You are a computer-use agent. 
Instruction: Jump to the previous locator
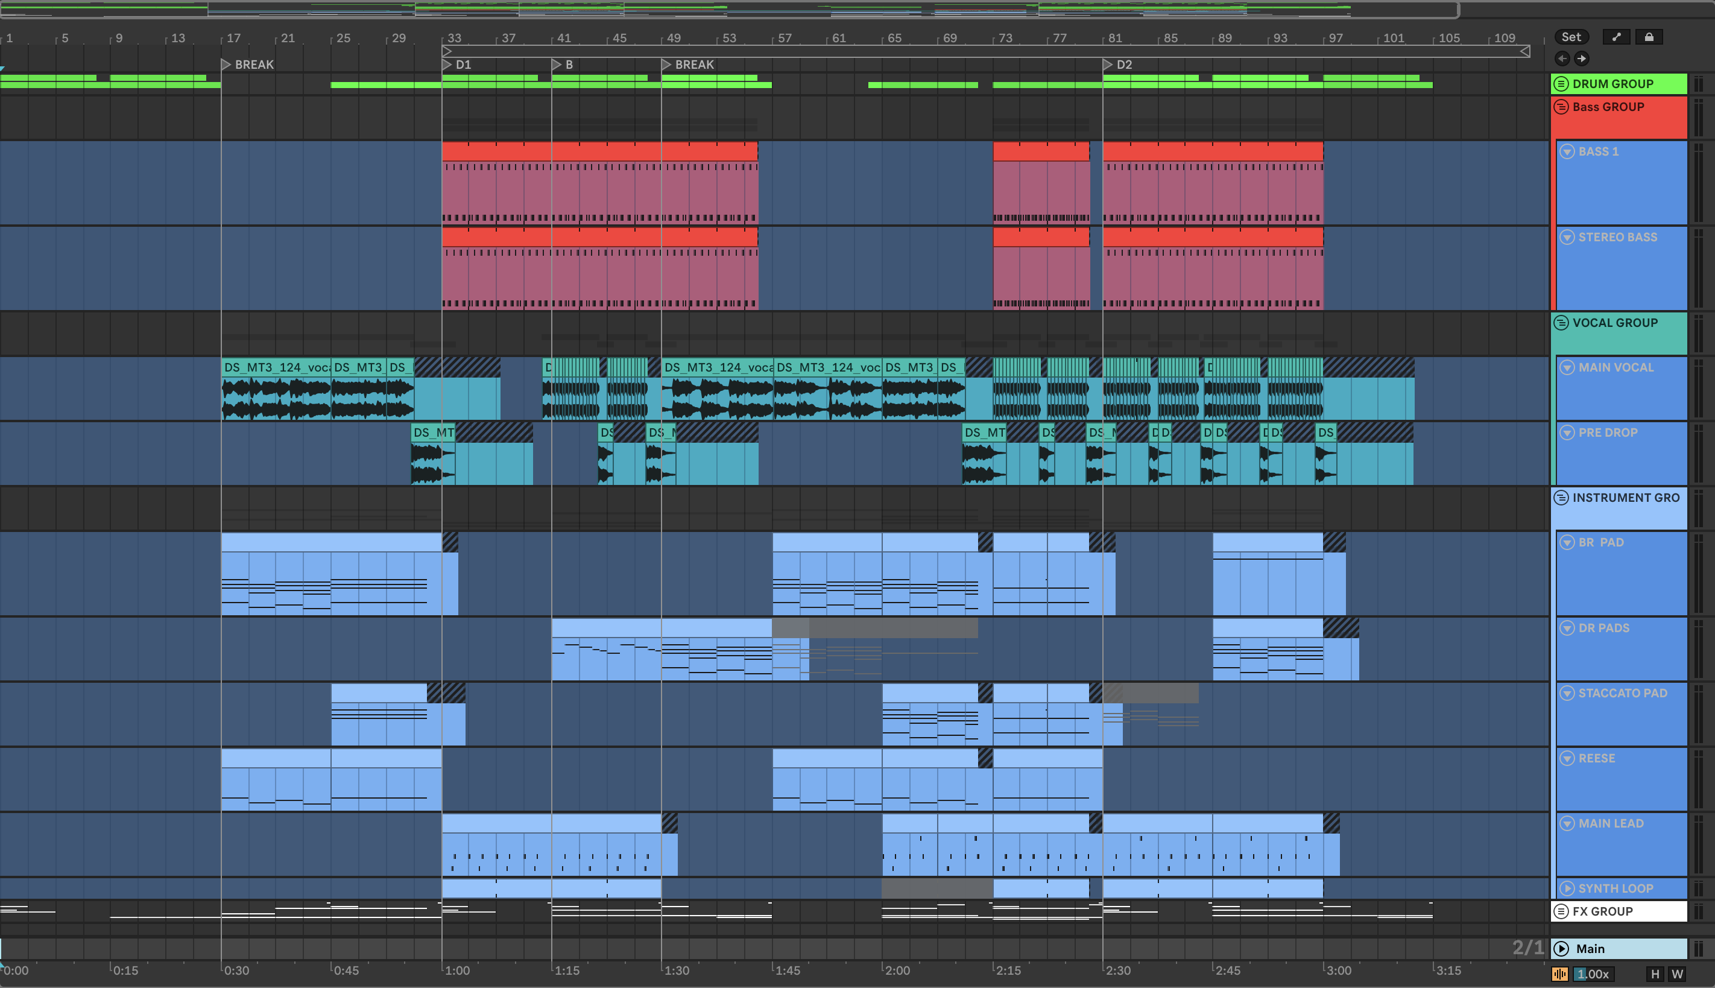coord(1562,59)
